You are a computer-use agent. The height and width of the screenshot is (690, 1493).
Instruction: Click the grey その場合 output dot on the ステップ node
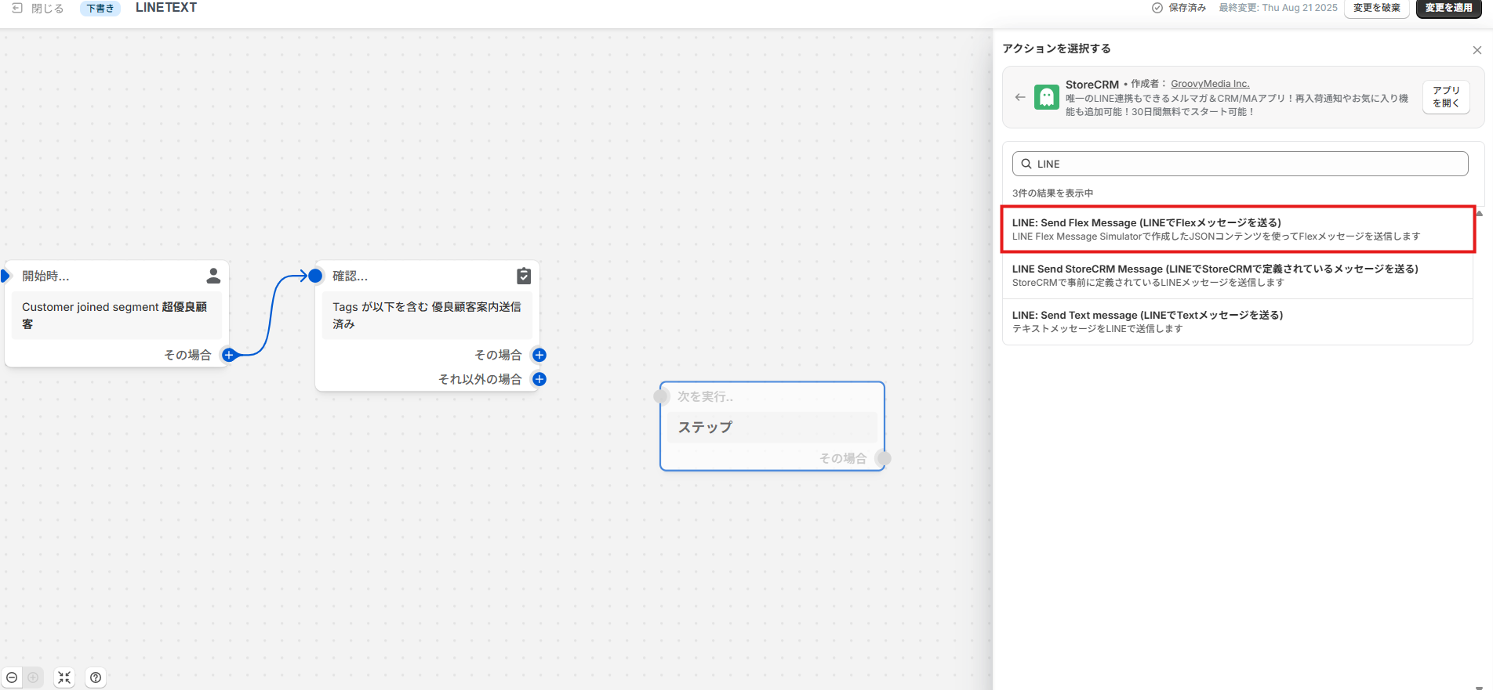[883, 458]
